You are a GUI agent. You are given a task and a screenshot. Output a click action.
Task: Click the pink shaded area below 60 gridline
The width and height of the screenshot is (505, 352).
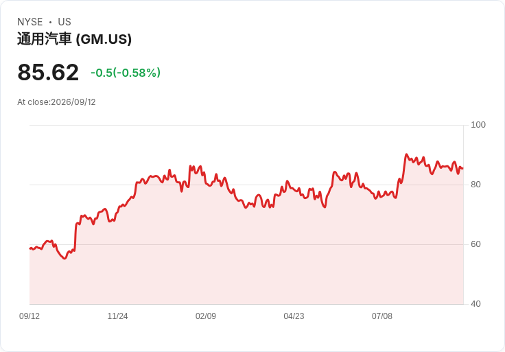pyautogui.click(x=246, y=274)
